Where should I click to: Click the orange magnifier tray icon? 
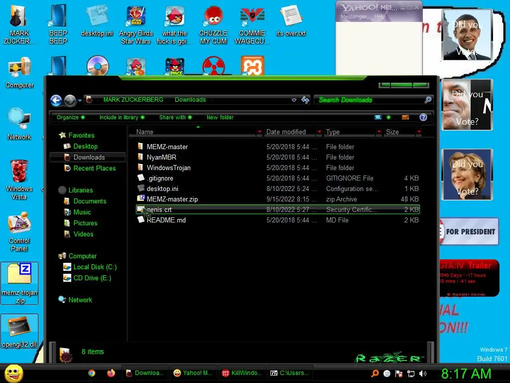(x=375, y=374)
